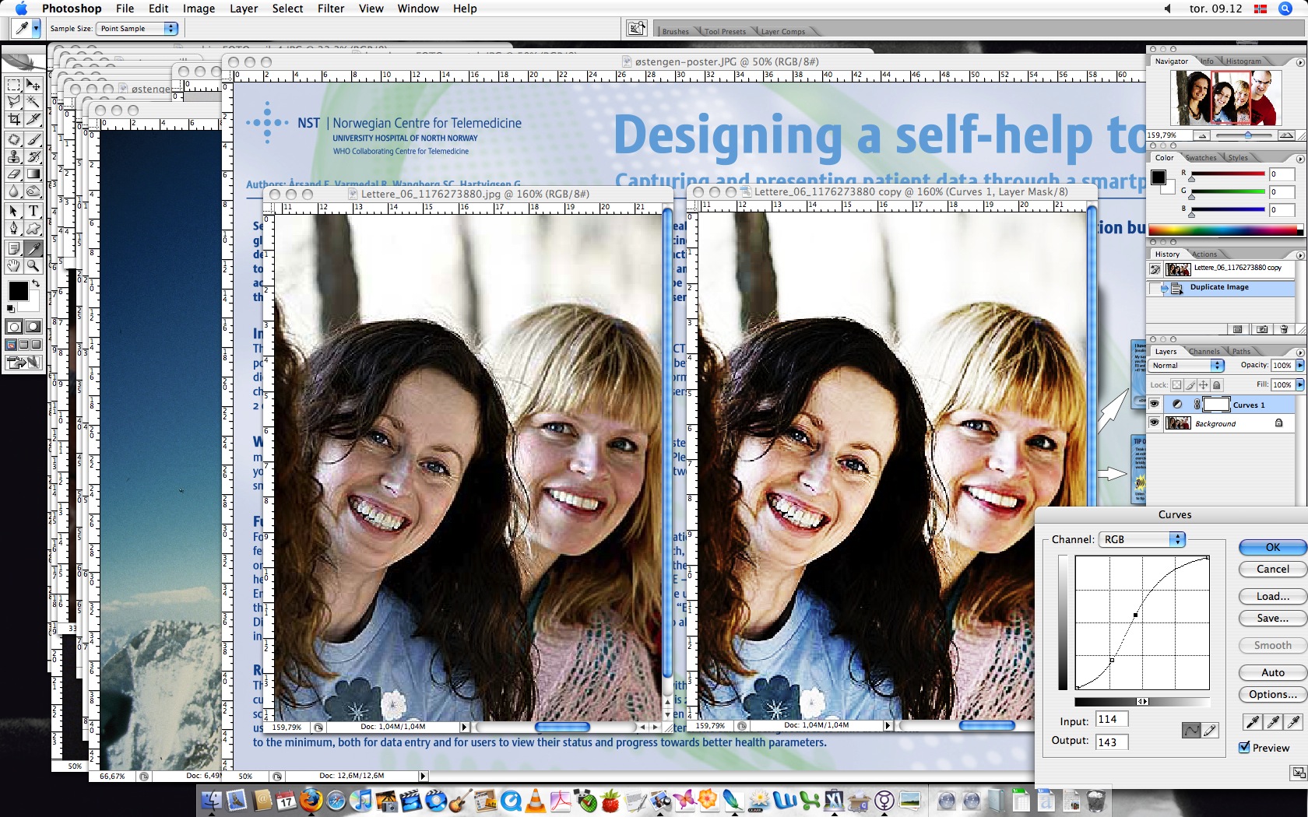Select the Rectangular Marquee tool
The height and width of the screenshot is (817, 1308).
[x=14, y=85]
